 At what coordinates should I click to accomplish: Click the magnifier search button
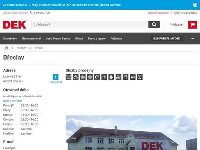154,25
